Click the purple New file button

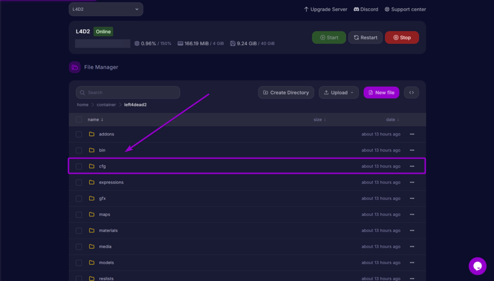(x=381, y=93)
